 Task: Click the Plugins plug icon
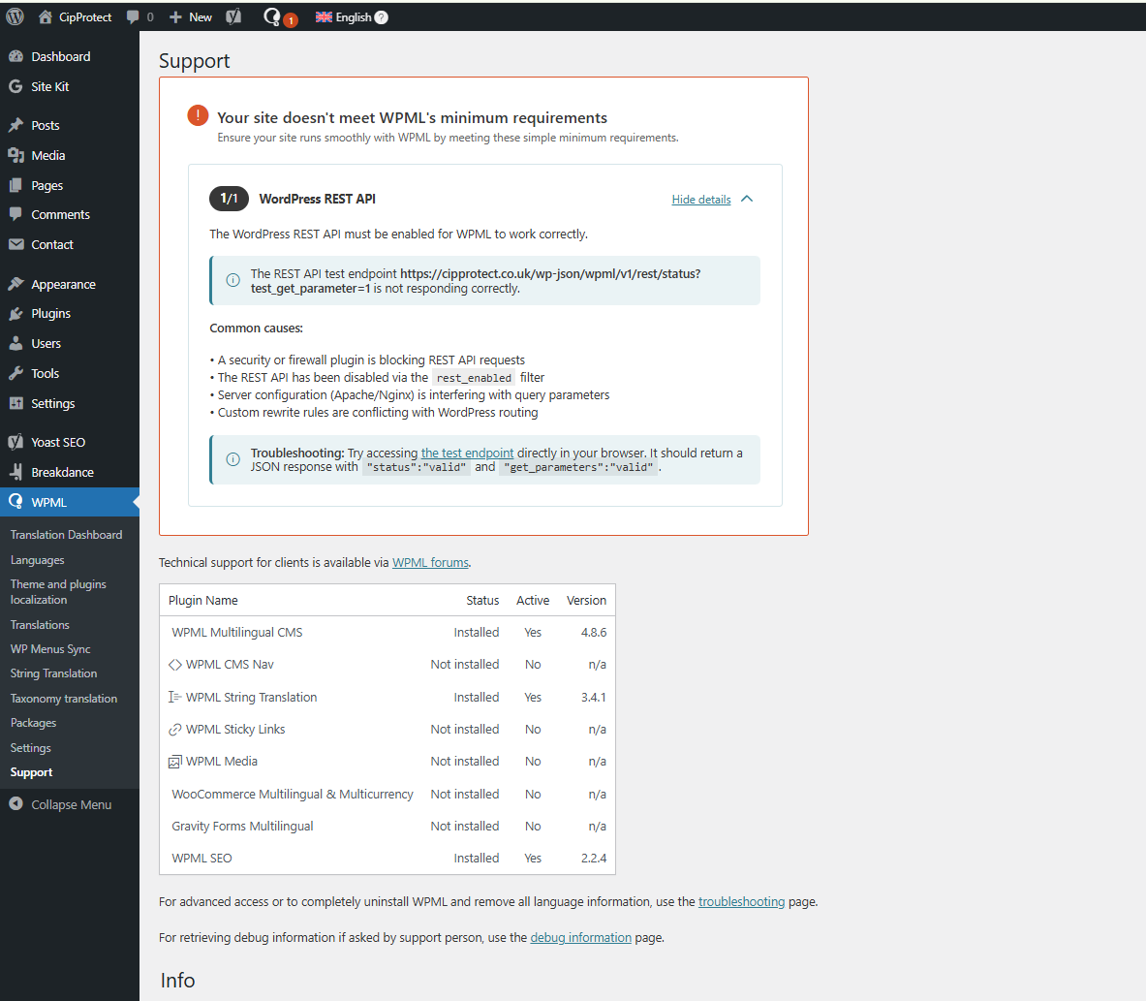pos(16,314)
